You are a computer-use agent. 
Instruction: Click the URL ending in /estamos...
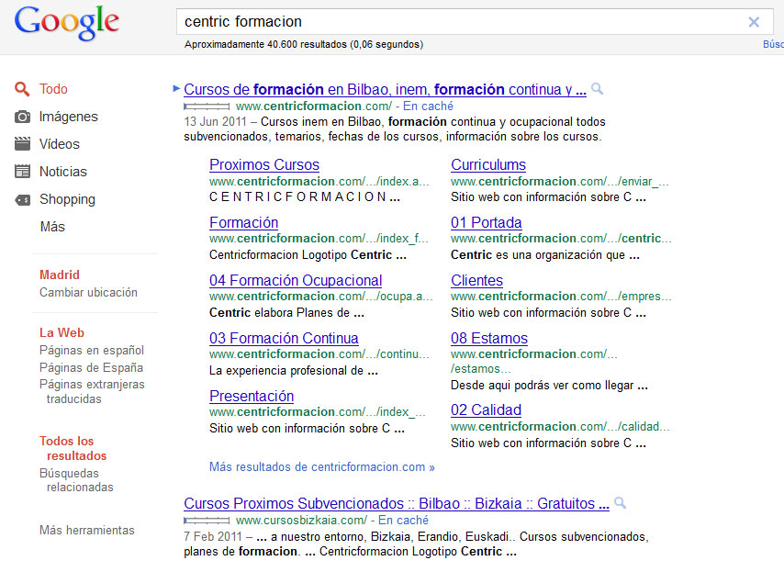(534, 362)
